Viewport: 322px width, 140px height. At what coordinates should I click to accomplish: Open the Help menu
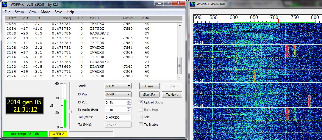coord(70,12)
